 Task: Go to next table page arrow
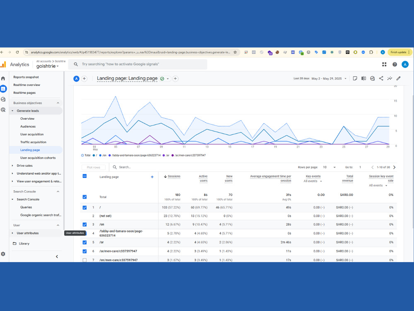click(x=395, y=167)
